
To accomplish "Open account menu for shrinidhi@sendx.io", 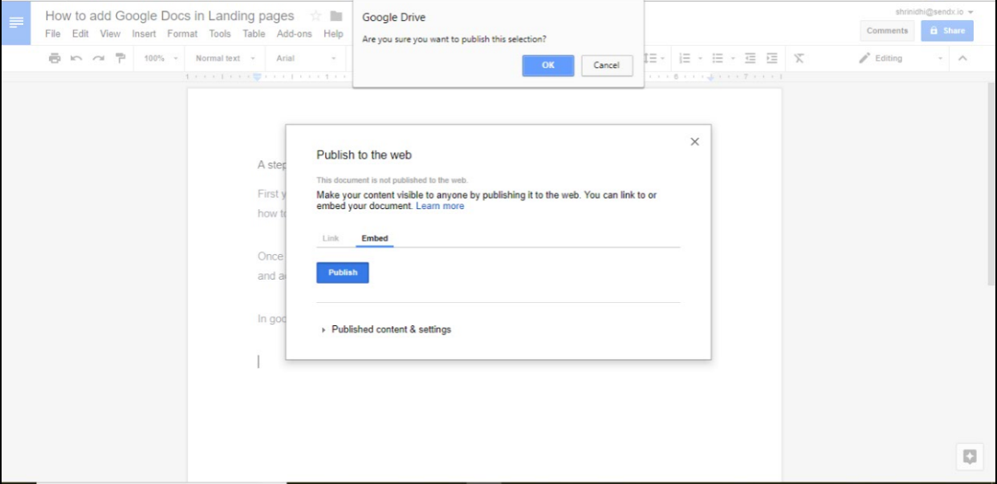I will tap(934, 12).
